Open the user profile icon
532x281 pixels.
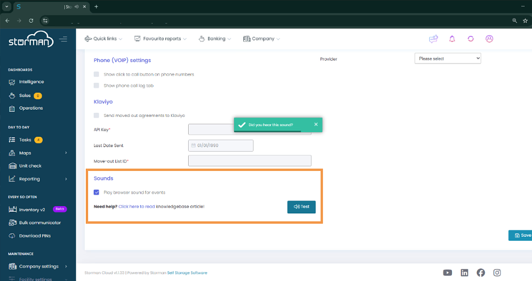pos(489,39)
